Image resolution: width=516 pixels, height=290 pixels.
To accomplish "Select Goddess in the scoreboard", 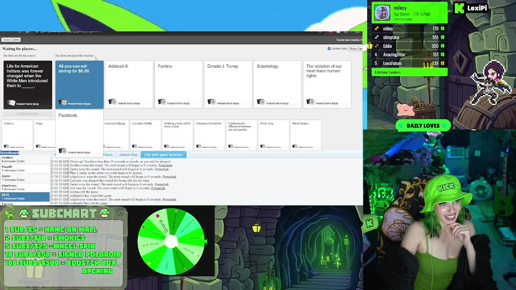I will click(x=25, y=159).
